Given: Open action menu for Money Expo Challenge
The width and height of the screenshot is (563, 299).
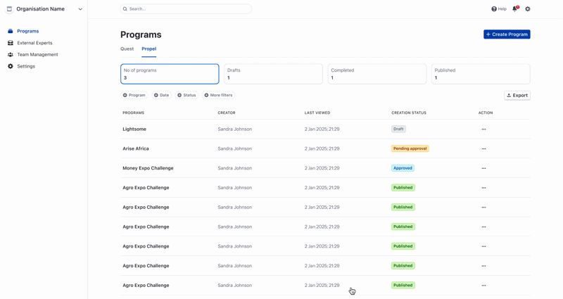Looking at the screenshot, I should point(483,168).
